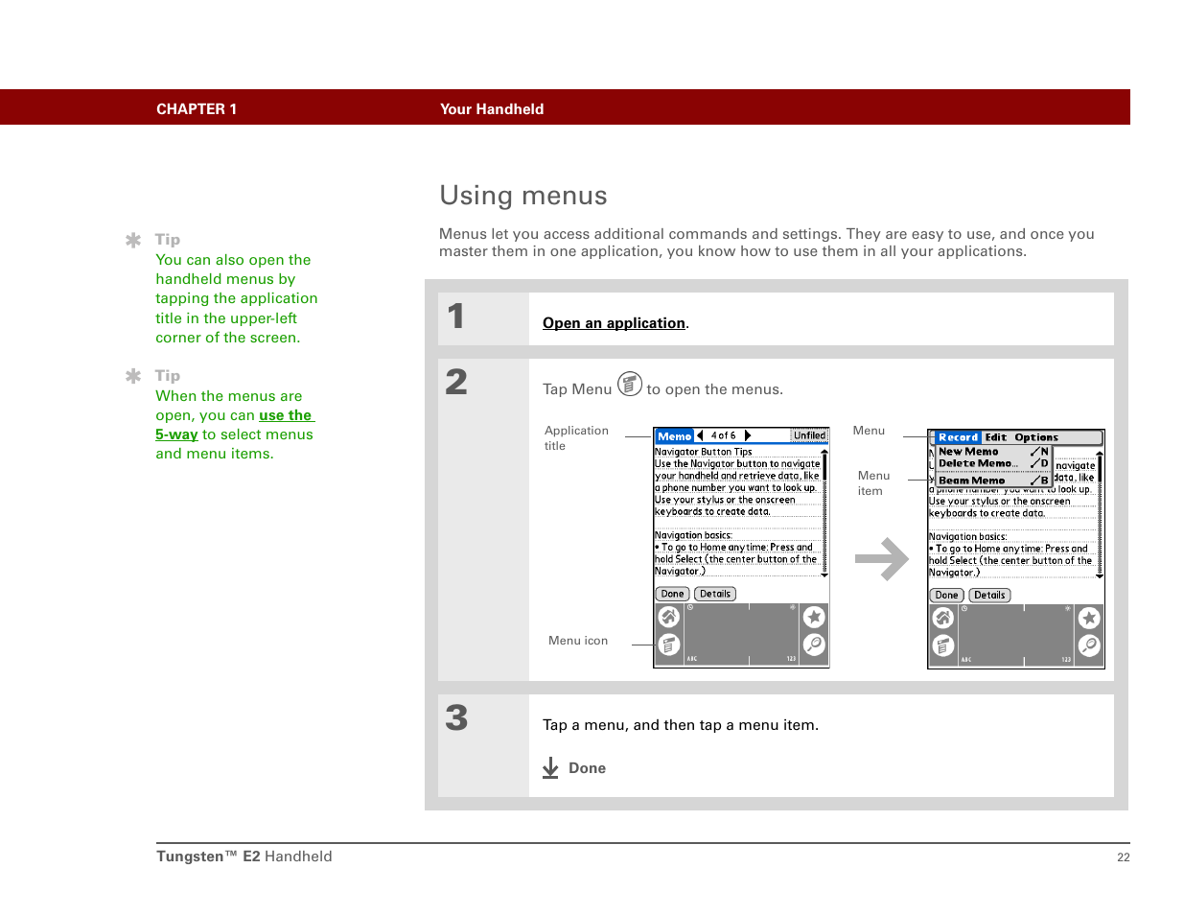Click the scroll-down arrow in the Record-menu screen
Viewport: 1184px width, 915px height.
[x=1099, y=577]
